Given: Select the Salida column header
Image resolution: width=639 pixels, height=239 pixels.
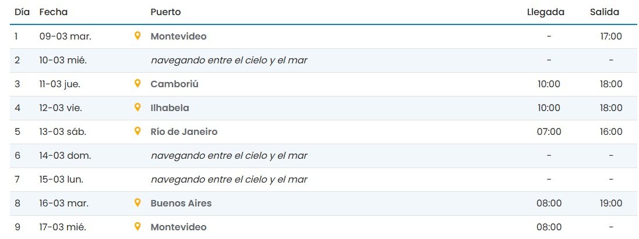Looking at the screenshot, I should 604,12.
